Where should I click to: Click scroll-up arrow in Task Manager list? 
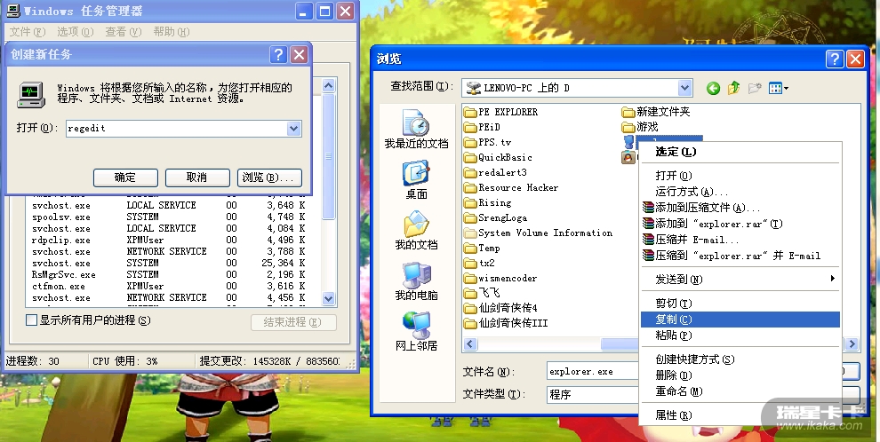click(x=329, y=86)
